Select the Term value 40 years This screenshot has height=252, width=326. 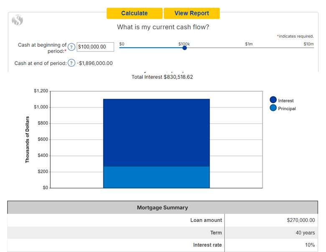305,233
